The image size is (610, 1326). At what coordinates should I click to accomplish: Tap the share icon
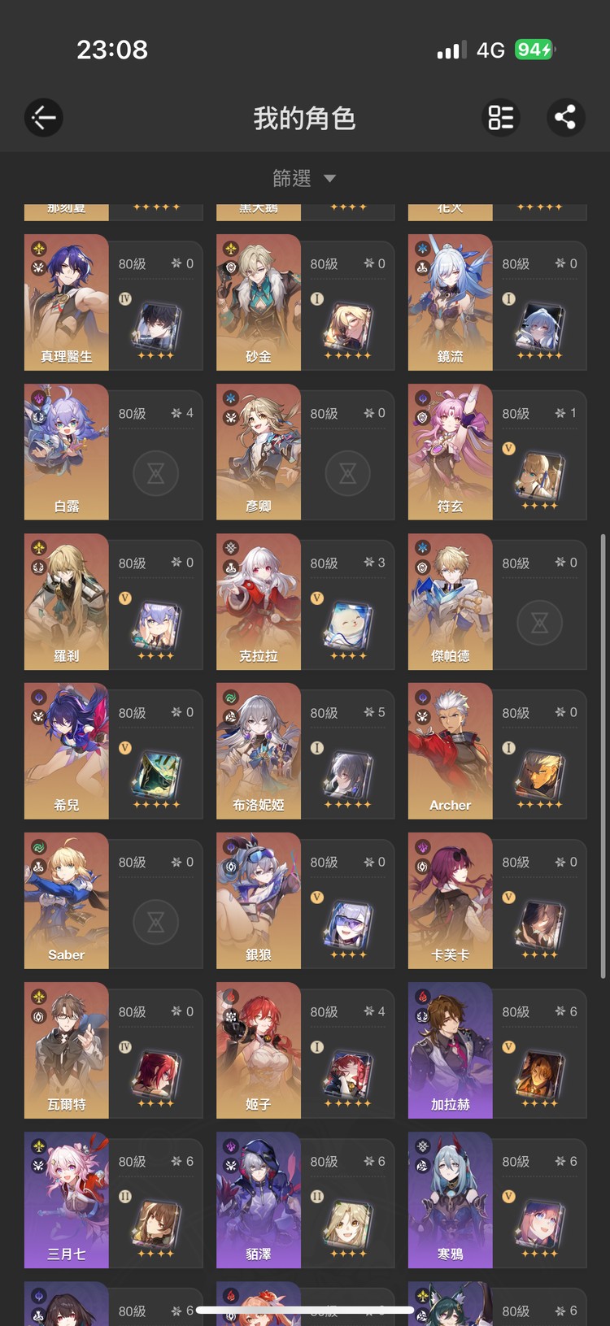pos(565,118)
